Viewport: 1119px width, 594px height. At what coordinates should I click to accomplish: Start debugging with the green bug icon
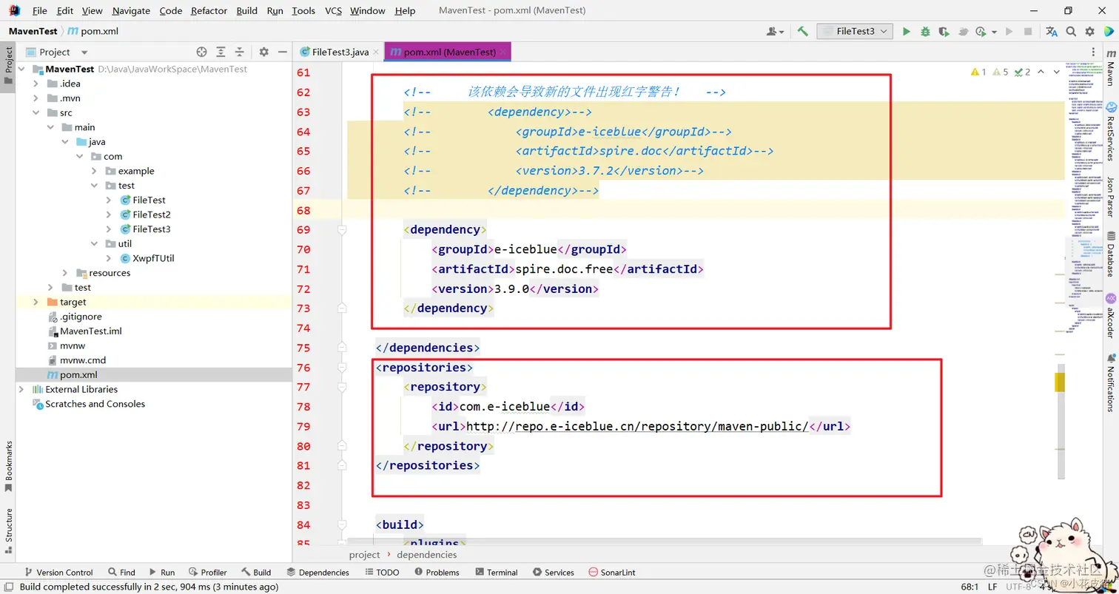[x=925, y=31]
